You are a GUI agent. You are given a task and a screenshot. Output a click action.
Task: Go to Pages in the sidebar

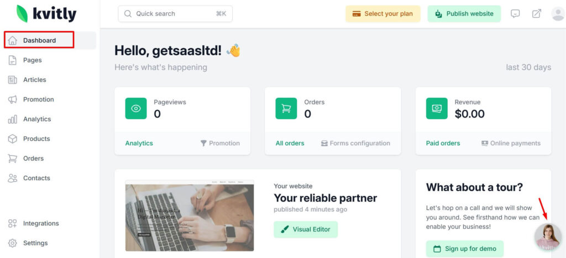pos(32,60)
